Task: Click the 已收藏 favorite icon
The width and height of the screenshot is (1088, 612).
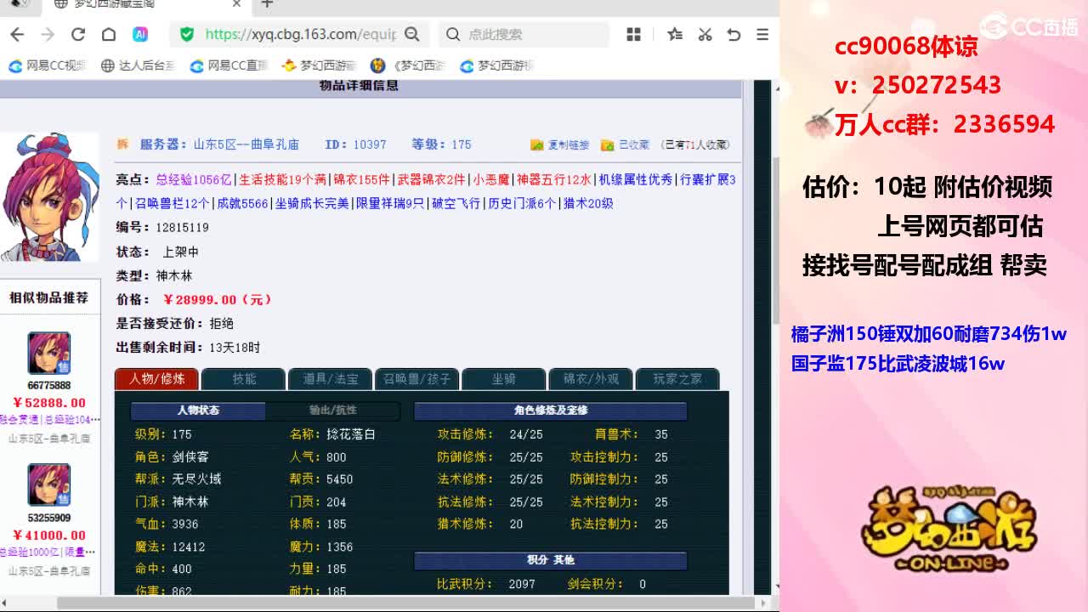Action: (x=607, y=145)
